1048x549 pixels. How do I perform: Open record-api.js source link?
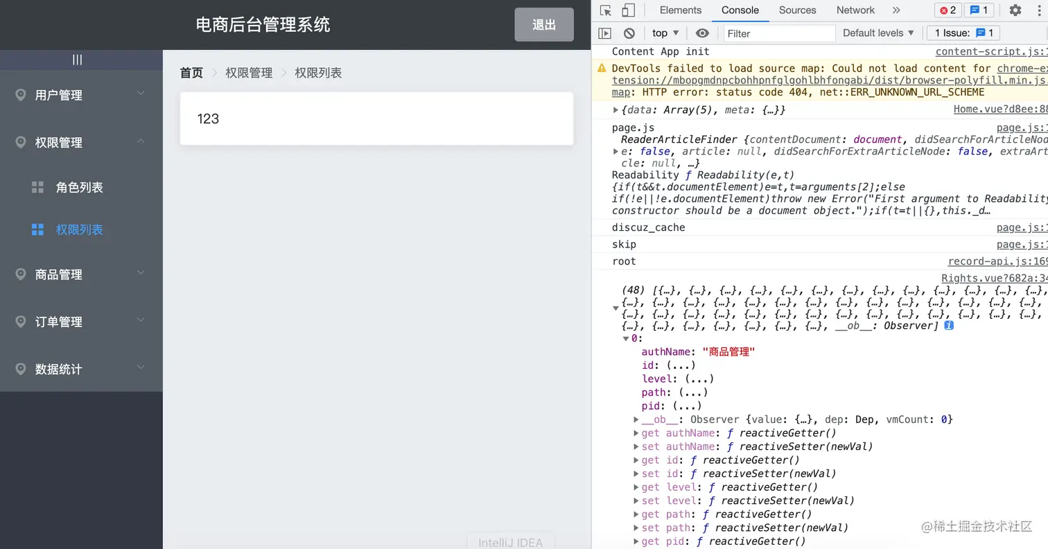[997, 261]
